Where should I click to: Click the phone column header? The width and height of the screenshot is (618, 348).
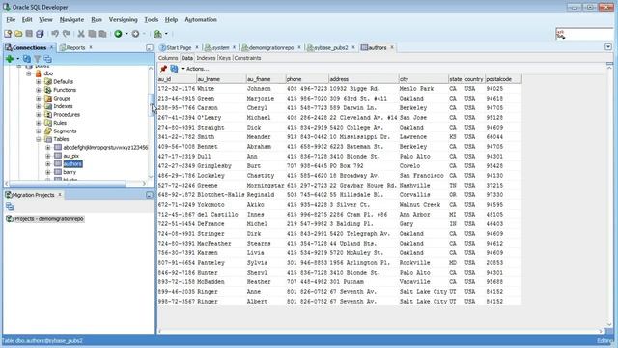tap(307, 79)
